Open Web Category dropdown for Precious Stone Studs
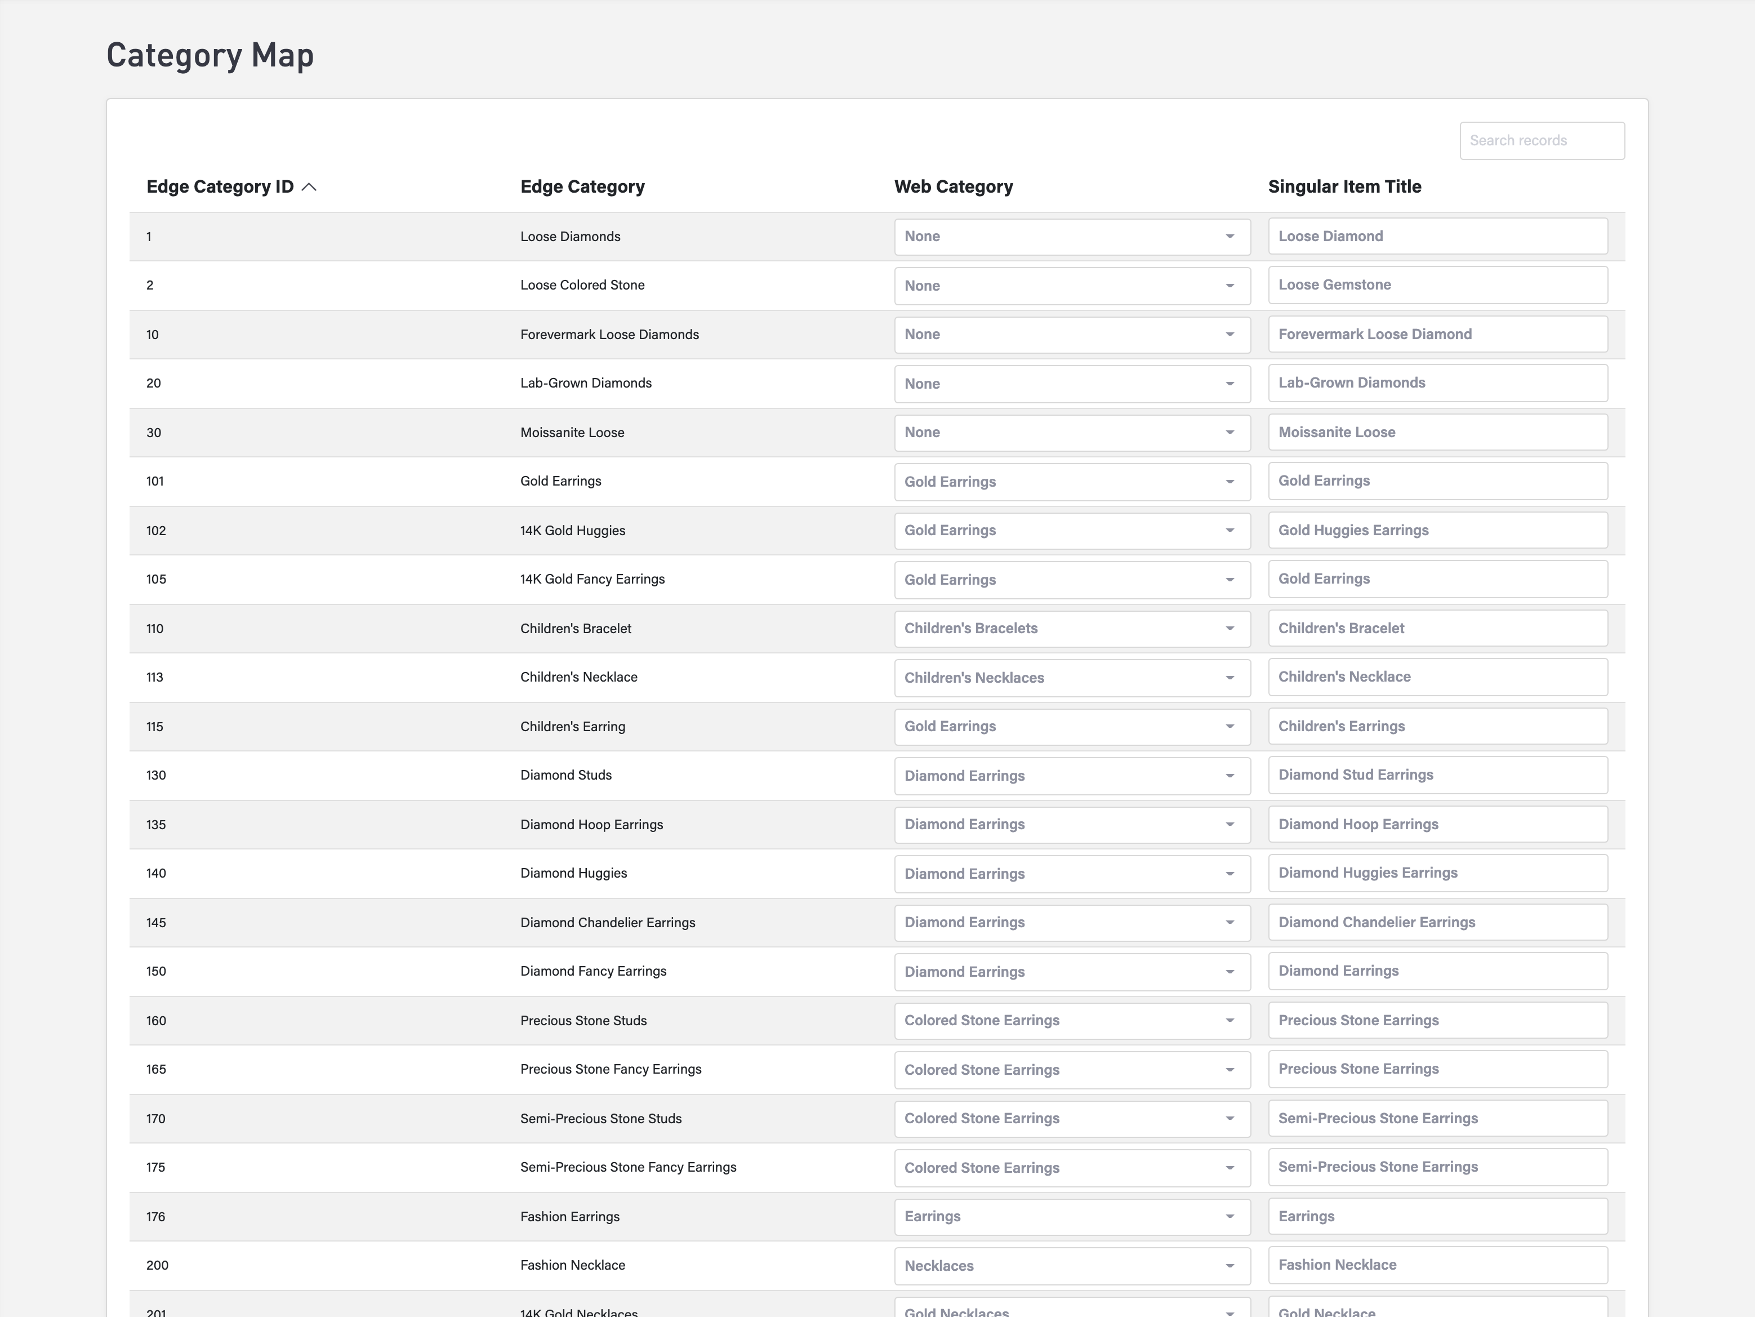 (1071, 1021)
